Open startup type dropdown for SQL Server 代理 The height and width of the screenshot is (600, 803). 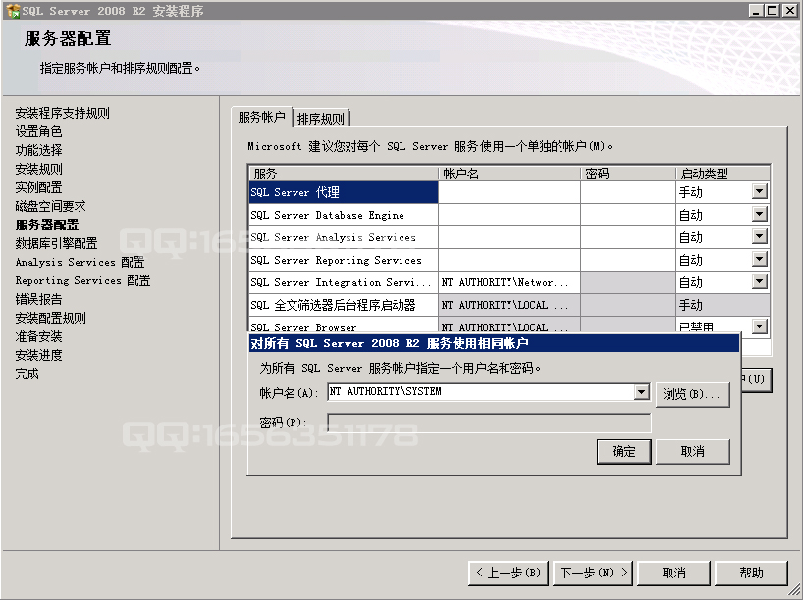pos(760,191)
